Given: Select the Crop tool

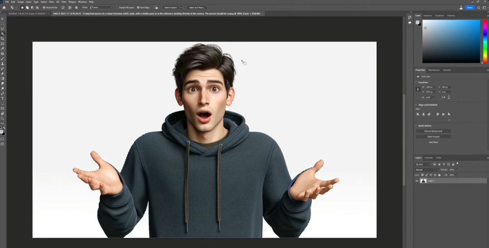Looking at the screenshot, I should tap(3, 38).
